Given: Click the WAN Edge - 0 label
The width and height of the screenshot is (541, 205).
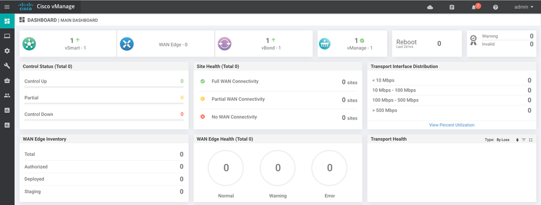Looking at the screenshot, I should [173, 44].
